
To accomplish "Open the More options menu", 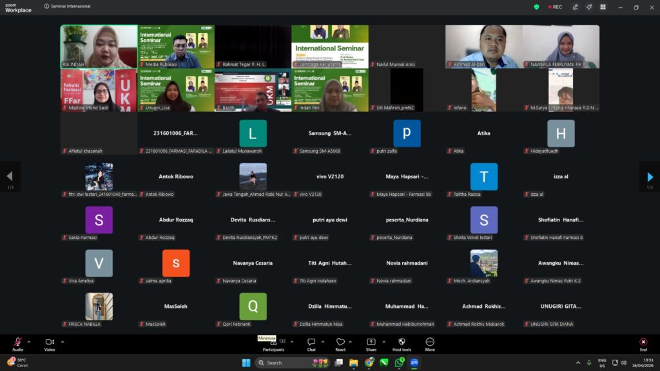I will [430, 342].
